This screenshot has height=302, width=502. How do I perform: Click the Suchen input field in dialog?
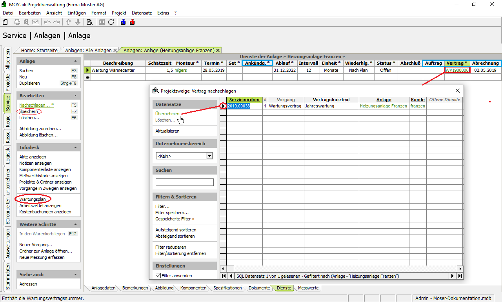click(x=184, y=182)
